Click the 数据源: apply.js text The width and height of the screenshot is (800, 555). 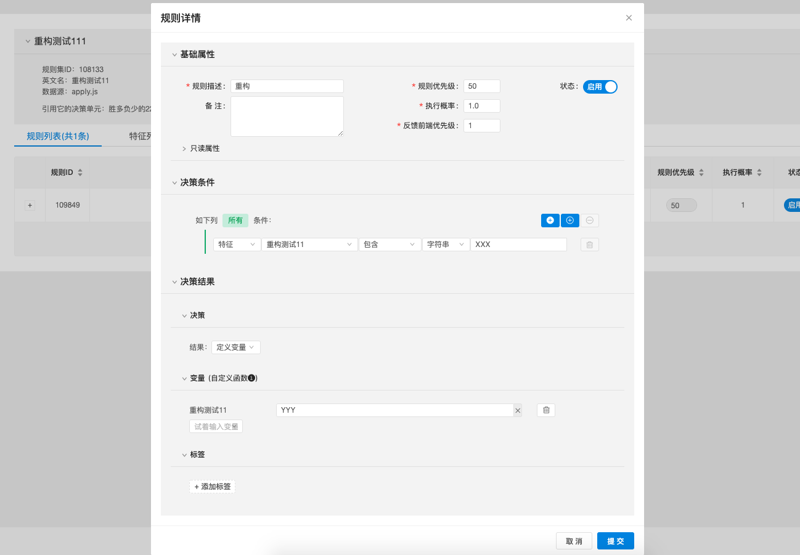70,92
